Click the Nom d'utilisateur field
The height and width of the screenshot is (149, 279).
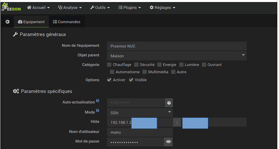tap(140, 132)
